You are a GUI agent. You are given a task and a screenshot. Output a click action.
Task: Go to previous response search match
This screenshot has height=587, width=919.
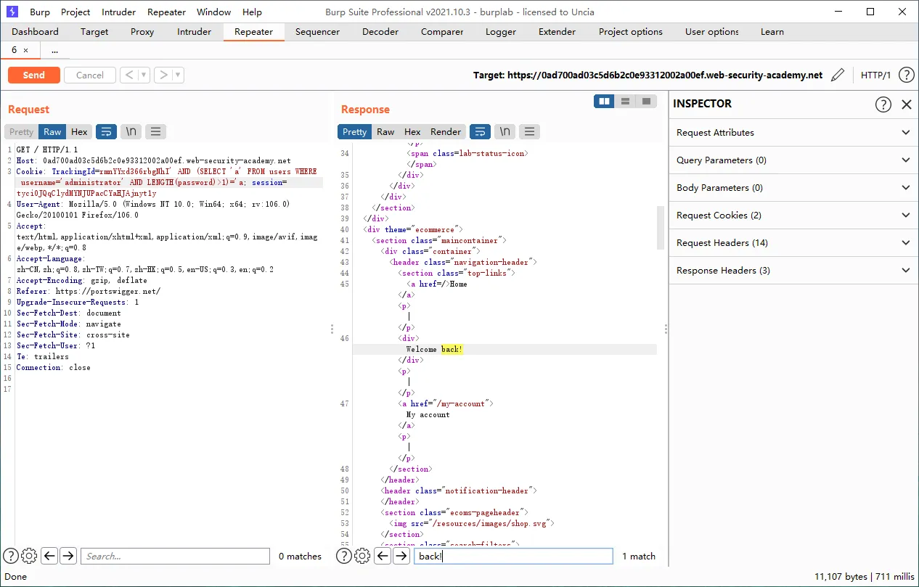pos(383,556)
